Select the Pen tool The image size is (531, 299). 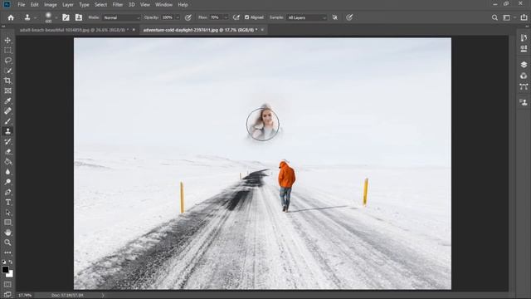(x=7, y=192)
